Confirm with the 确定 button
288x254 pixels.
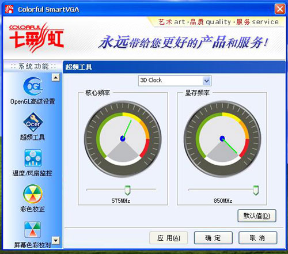pyautogui.click(x=213, y=238)
